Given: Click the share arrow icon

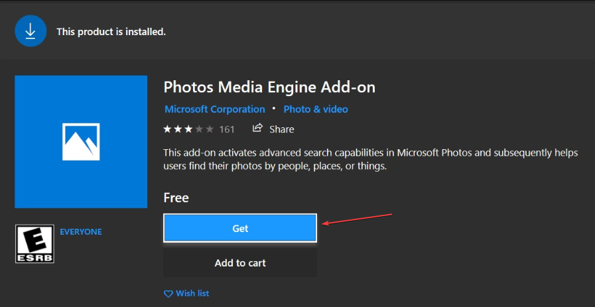Looking at the screenshot, I should pyautogui.click(x=257, y=128).
